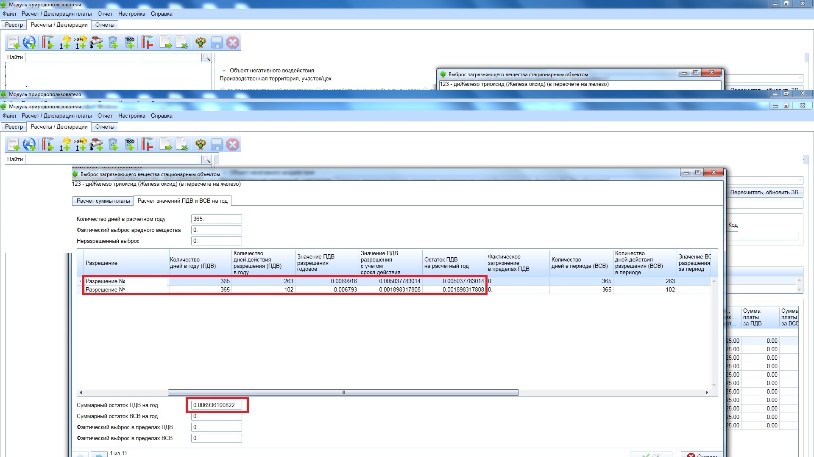Open the dropdown above 'Пересчитать, обновить ЗВ'
814x457 pixels.
pos(800,180)
